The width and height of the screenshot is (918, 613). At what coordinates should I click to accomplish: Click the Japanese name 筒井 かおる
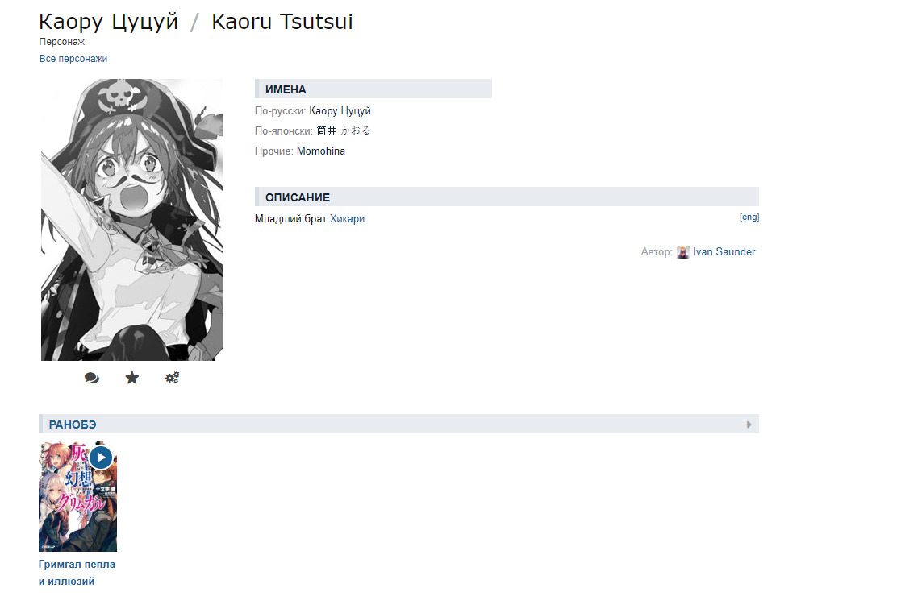click(x=344, y=131)
